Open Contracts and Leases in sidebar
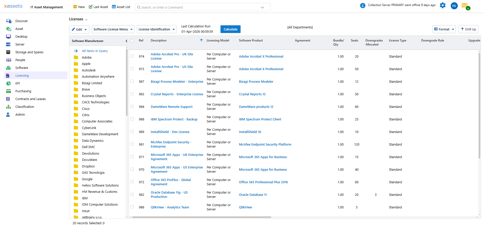The image size is (484, 229). click(x=31, y=99)
